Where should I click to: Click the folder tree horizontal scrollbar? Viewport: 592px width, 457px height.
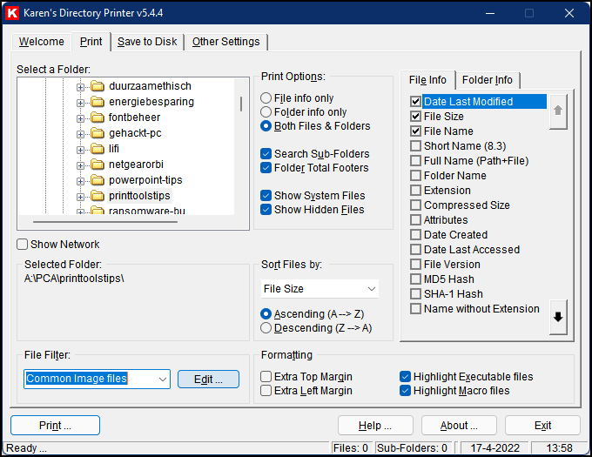105,222
